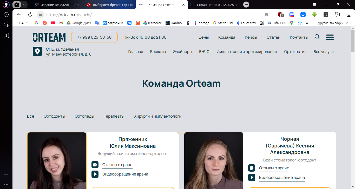
Task: Reload the page with refresh icon
Action: click(x=30, y=15)
